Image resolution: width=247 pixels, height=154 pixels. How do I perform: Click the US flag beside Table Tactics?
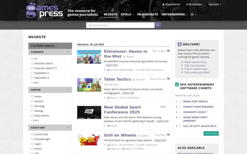pyautogui.click(x=168, y=78)
